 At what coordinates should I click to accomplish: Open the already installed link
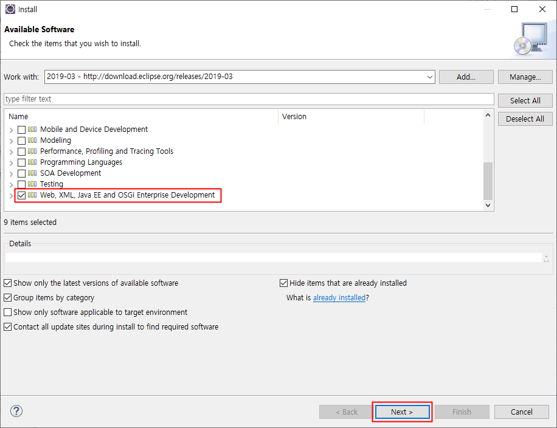[339, 298]
